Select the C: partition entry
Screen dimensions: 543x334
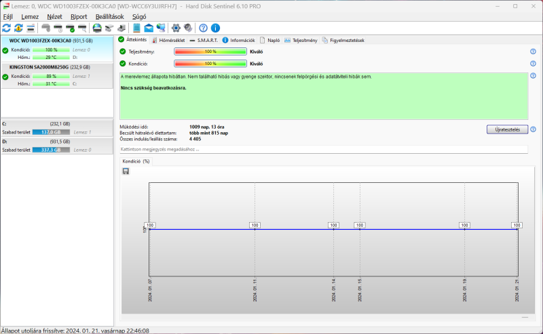tap(57, 128)
